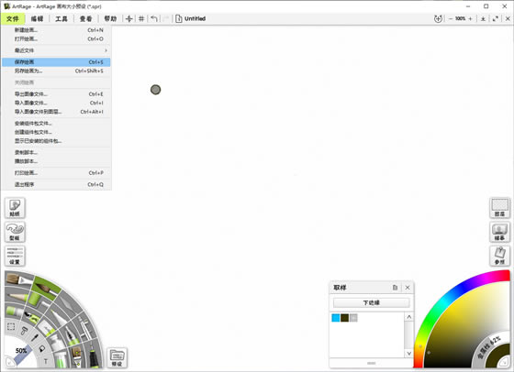The width and height of the screenshot is (514, 372).
Task: Open the 编辑 (Edit) menu
Action: [x=37, y=18]
